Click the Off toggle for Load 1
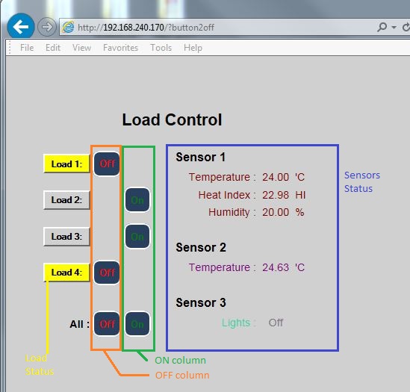 (x=107, y=164)
